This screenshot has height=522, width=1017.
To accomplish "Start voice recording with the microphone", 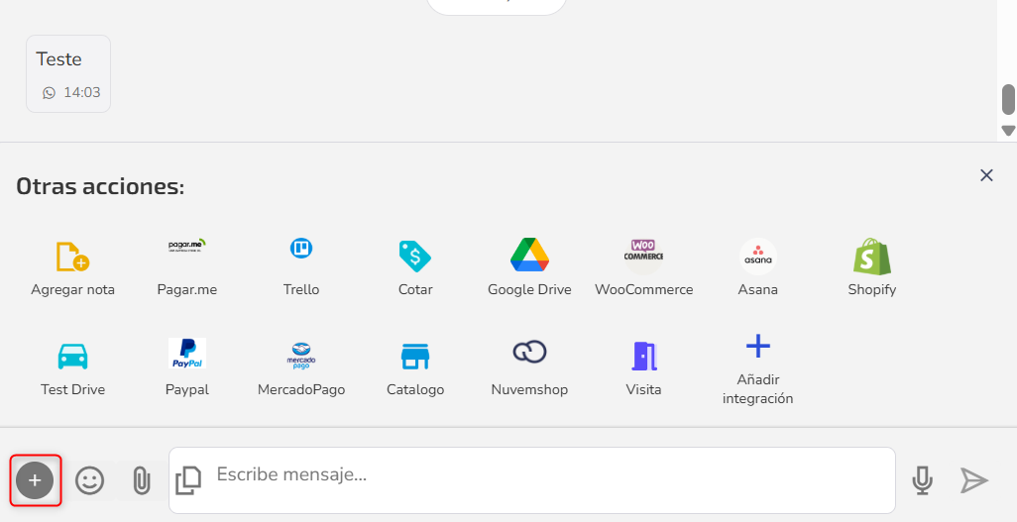I will pos(922,480).
